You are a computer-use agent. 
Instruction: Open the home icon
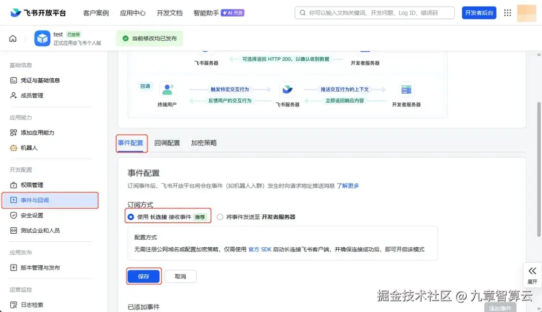13,38
